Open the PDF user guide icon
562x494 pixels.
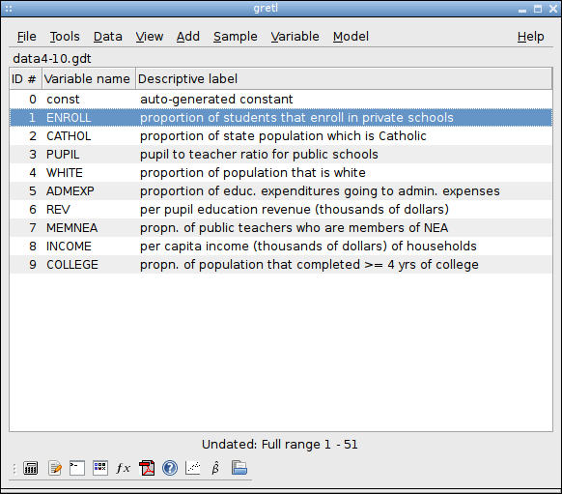click(x=147, y=468)
